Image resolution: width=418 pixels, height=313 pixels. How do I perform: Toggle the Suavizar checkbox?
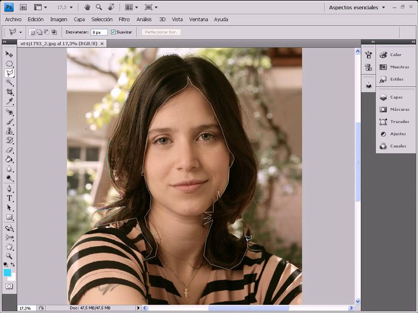pyautogui.click(x=113, y=32)
